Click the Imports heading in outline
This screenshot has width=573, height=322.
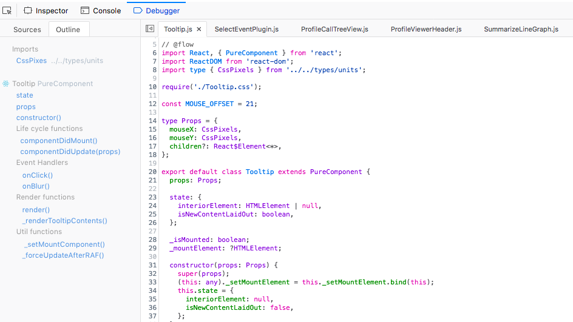point(25,49)
